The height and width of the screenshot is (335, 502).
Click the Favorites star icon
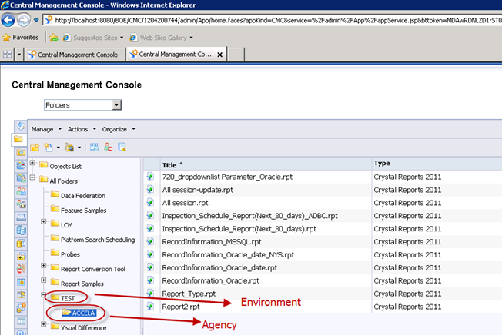pyautogui.click(x=7, y=37)
